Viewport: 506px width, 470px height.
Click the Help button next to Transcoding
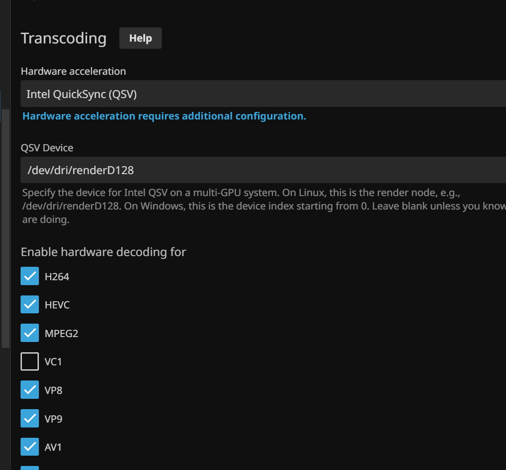coord(140,38)
